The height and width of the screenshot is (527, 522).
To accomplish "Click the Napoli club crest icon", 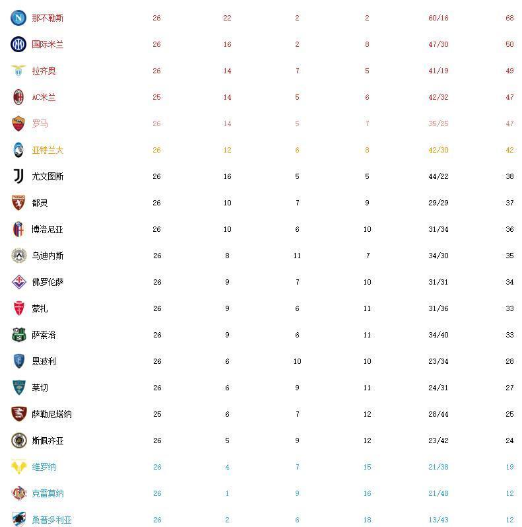I will pos(18,18).
